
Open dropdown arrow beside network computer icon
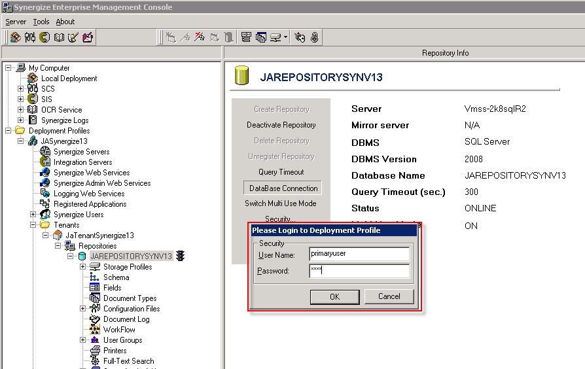point(285,37)
